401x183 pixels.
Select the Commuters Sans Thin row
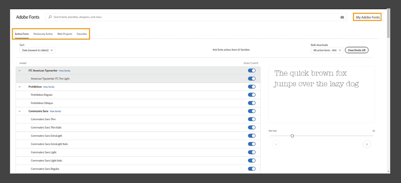point(138,119)
